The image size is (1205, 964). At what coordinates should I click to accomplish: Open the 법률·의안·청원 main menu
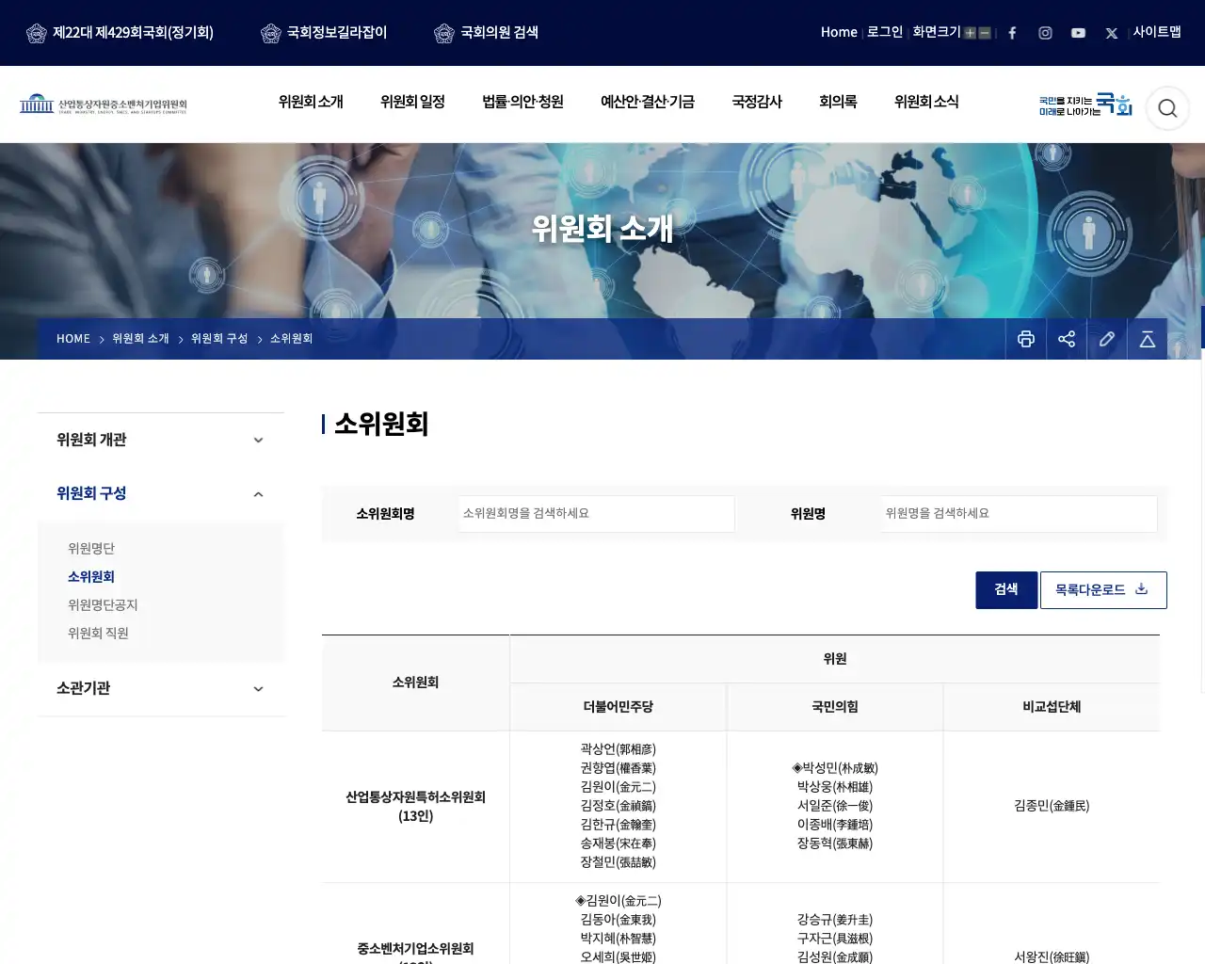[x=522, y=102]
